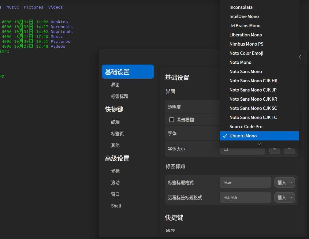Click the 标签标题格式 input field containing %w
This screenshot has height=239, width=309.
(245, 183)
